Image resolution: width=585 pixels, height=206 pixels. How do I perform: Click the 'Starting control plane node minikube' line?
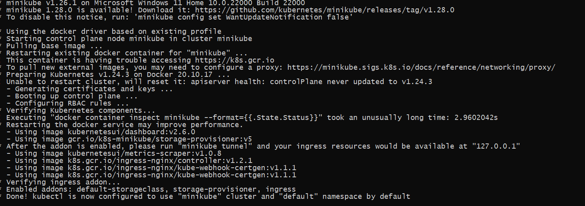click(x=129, y=39)
